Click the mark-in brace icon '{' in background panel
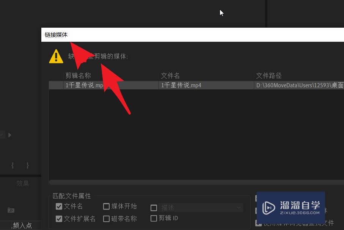Screen dimensions: 344x230 (x=13, y=165)
